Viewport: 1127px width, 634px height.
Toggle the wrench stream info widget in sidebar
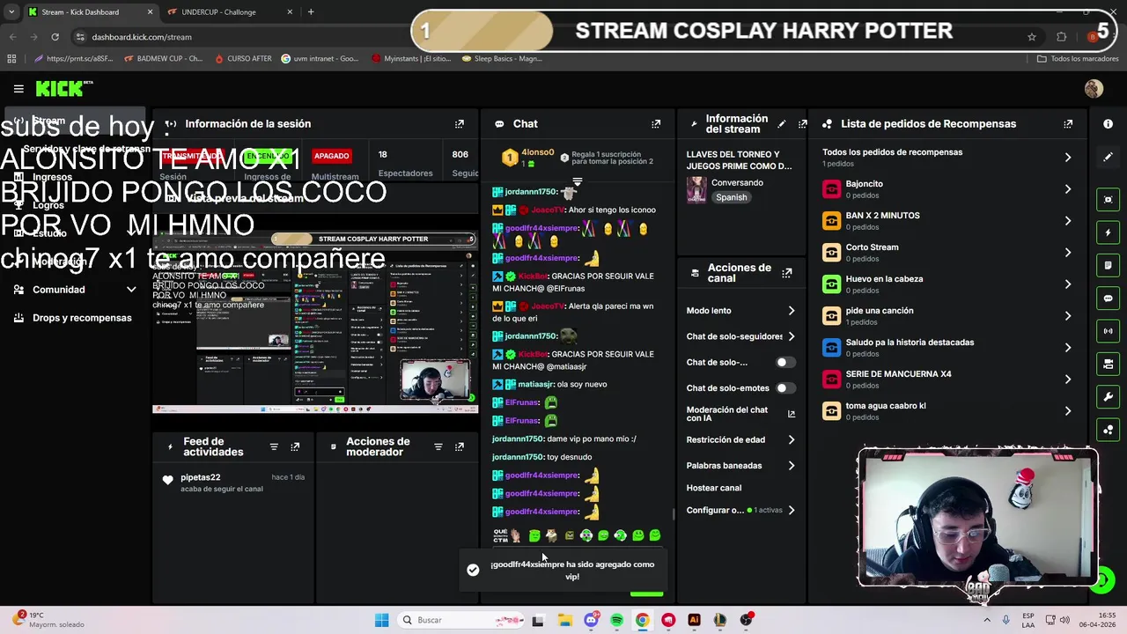coord(1108,397)
